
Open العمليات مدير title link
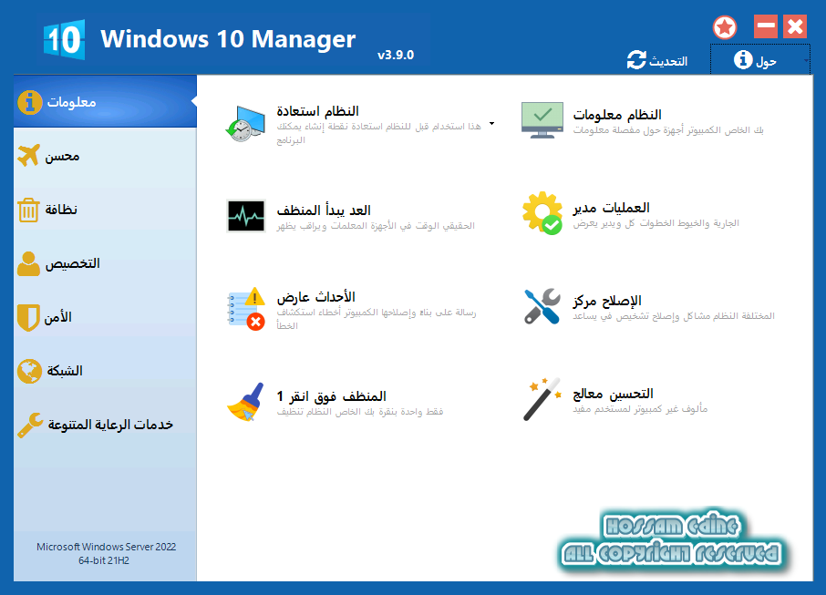click(x=611, y=208)
